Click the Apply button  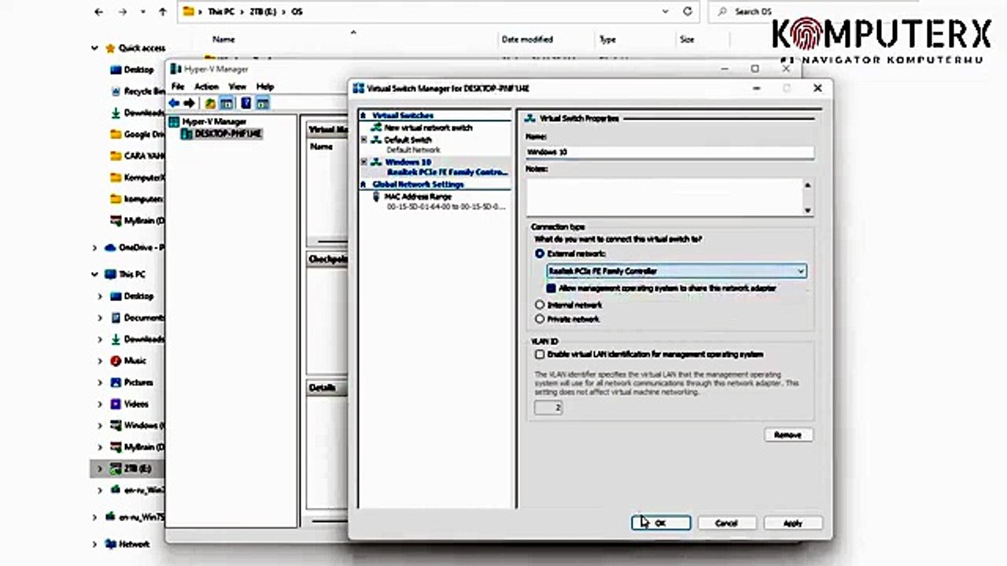[x=792, y=523]
